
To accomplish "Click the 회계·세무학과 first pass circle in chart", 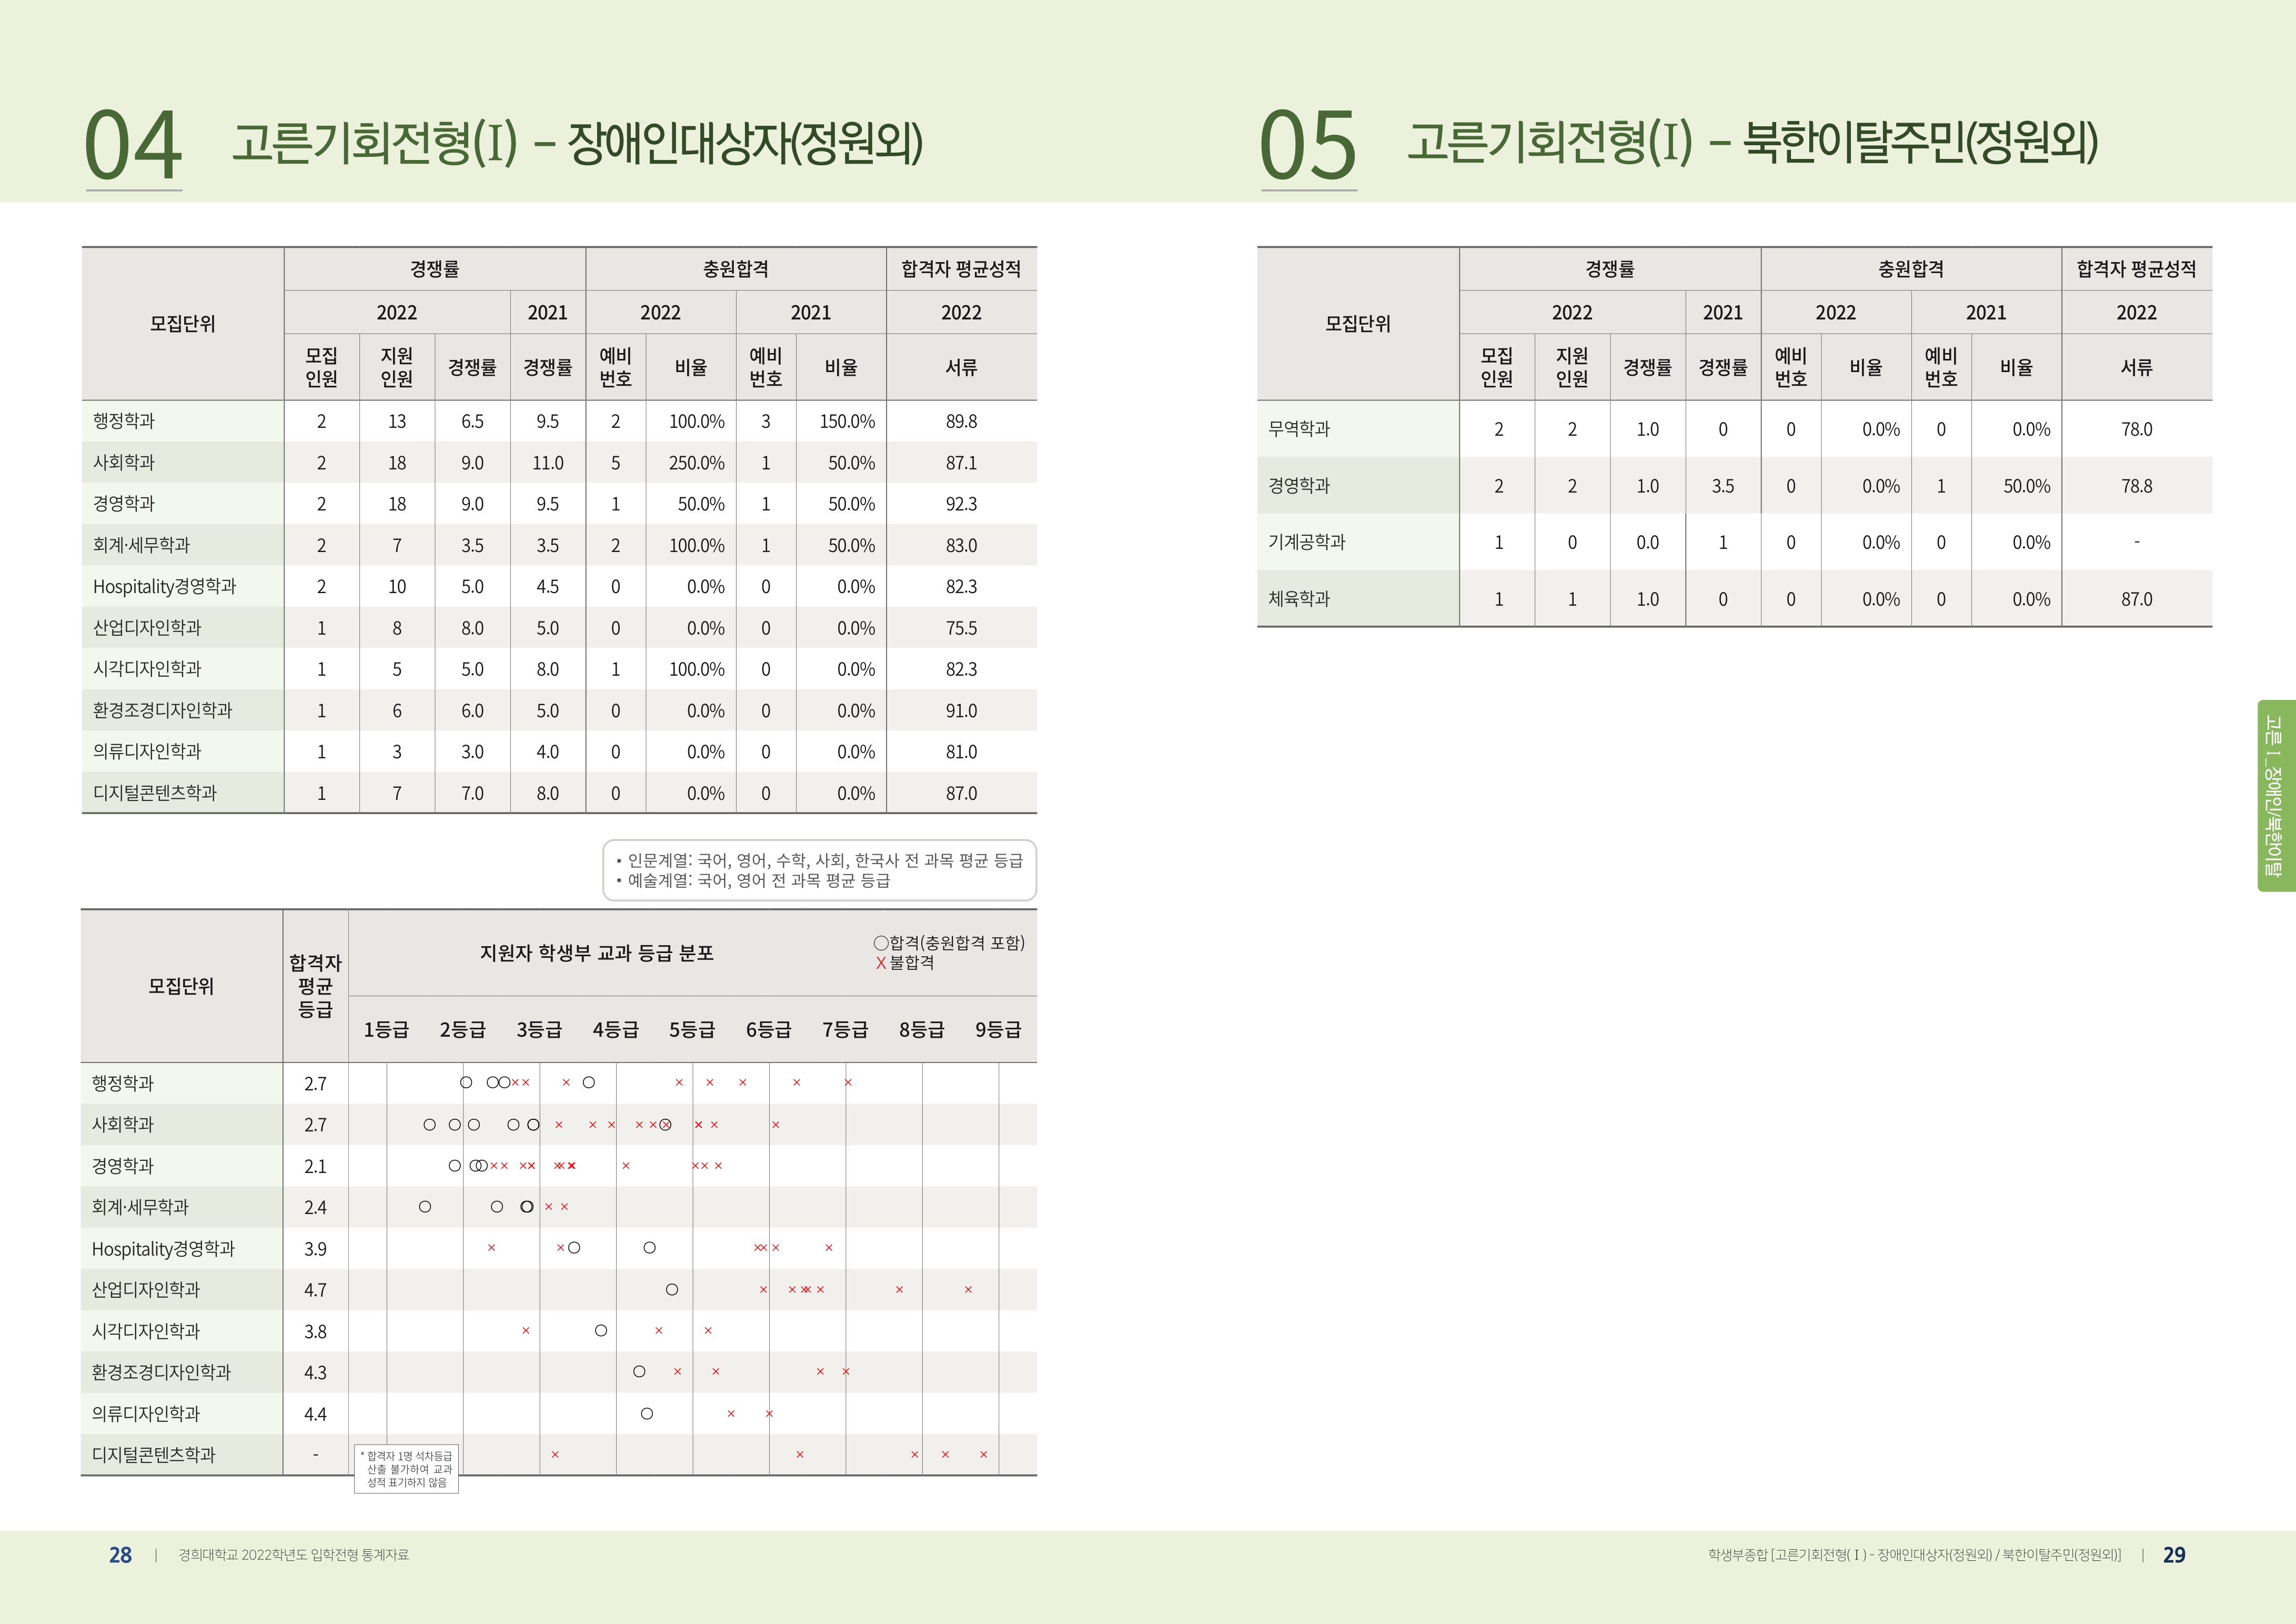I will (425, 1207).
